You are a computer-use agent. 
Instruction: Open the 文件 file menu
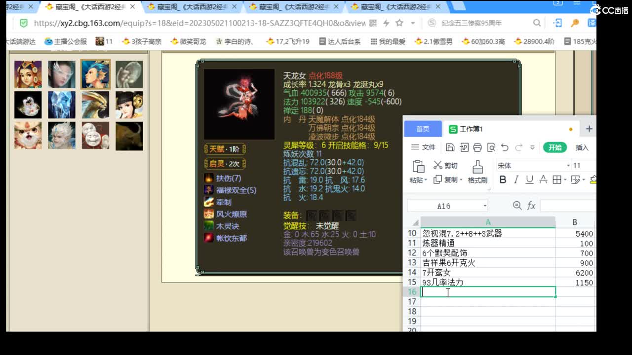pyautogui.click(x=424, y=147)
